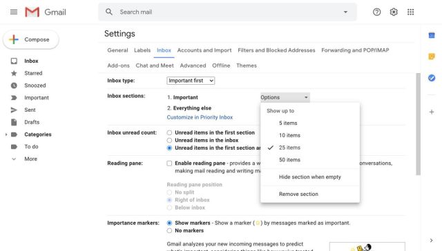Open search options dropdown arrow

pos(345,12)
